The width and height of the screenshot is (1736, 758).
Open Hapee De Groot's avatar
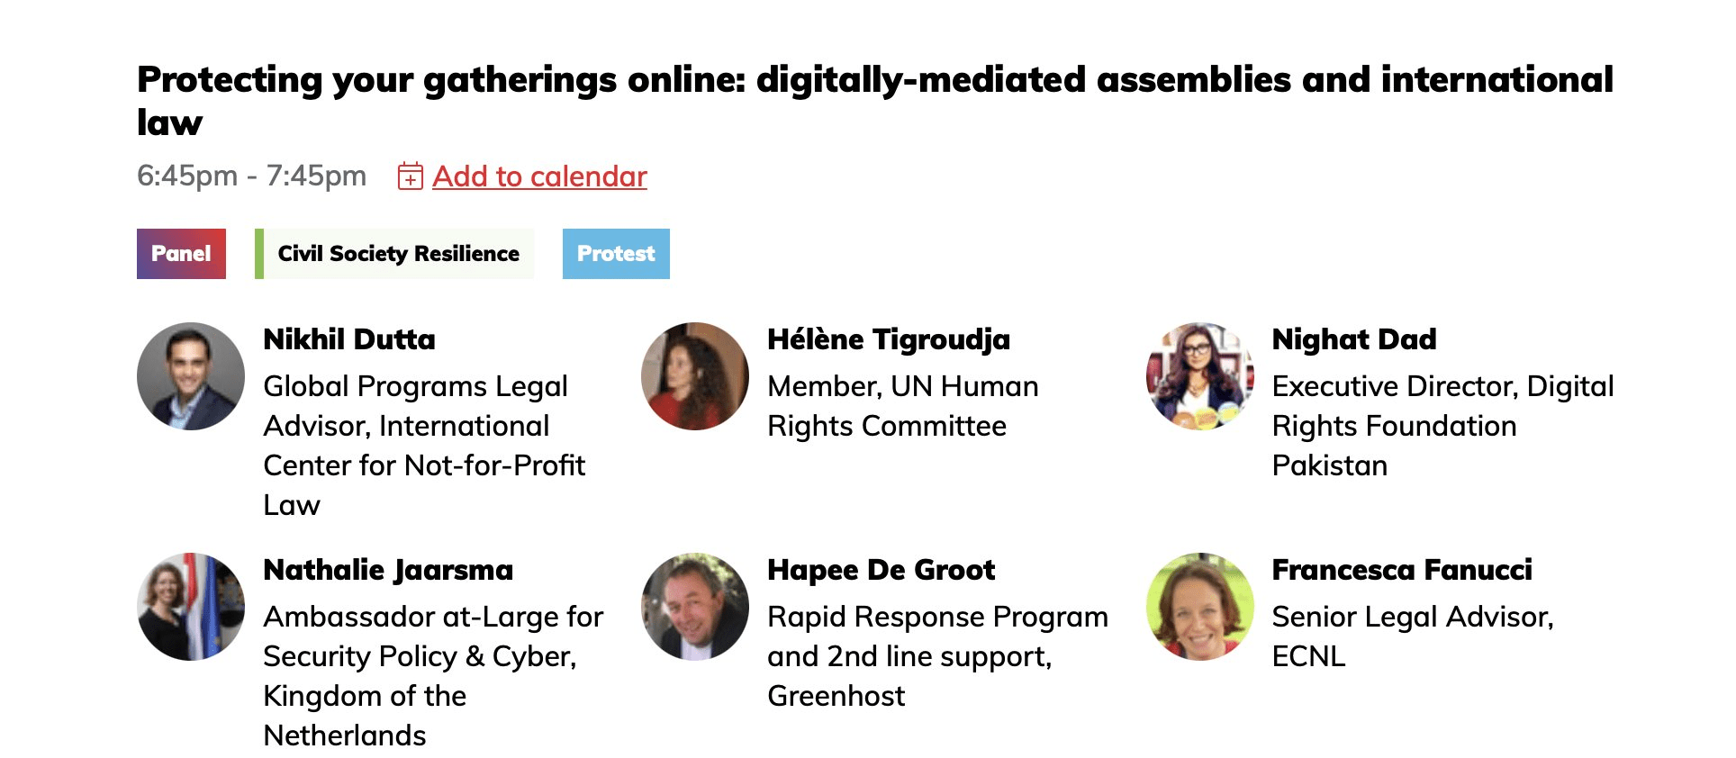coord(695,607)
